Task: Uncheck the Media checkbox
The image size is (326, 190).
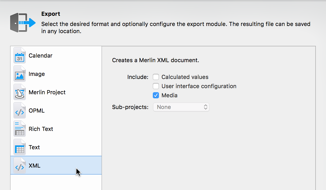Action: tap(156, 95)
